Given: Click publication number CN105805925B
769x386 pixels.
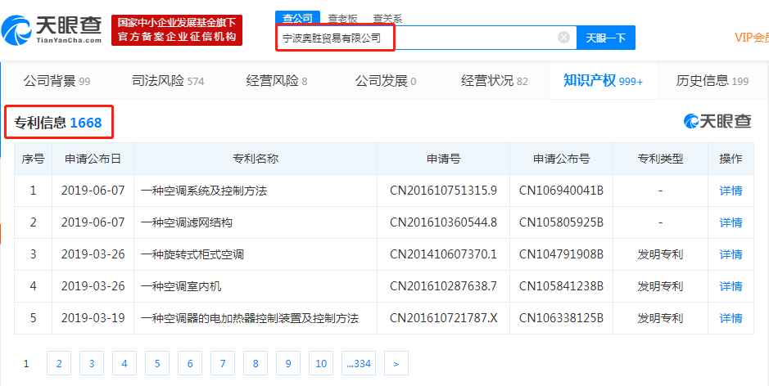Looking at the screenshot, I should point(561,222).
